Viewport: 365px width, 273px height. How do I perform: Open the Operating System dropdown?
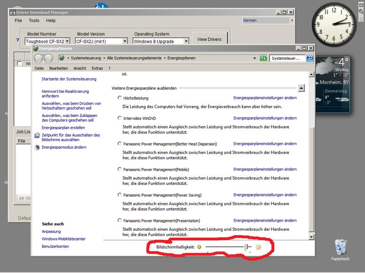pyautogui.click(x=186, y=41)
